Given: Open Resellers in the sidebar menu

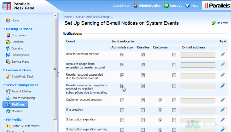Looking at the screenshot, I should [x=18, y=42].
